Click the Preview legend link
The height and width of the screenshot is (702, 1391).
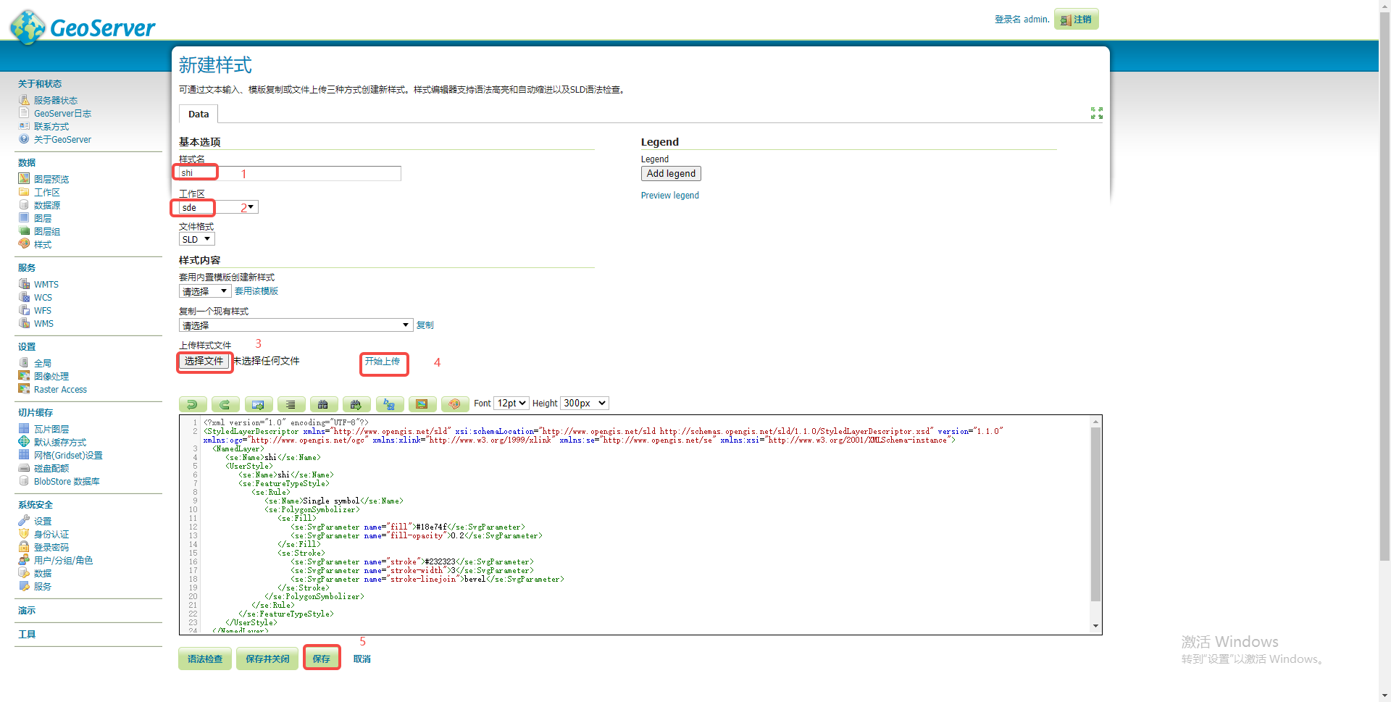670,196
